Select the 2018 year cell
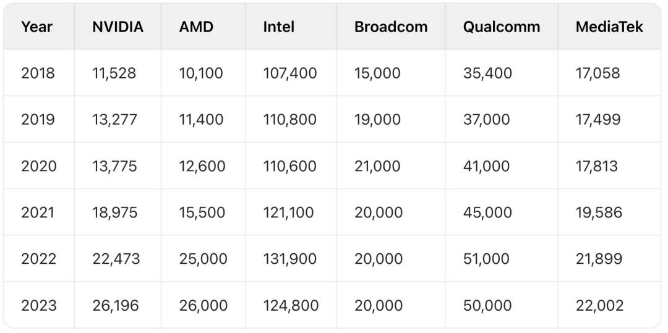 click(38, 73)
